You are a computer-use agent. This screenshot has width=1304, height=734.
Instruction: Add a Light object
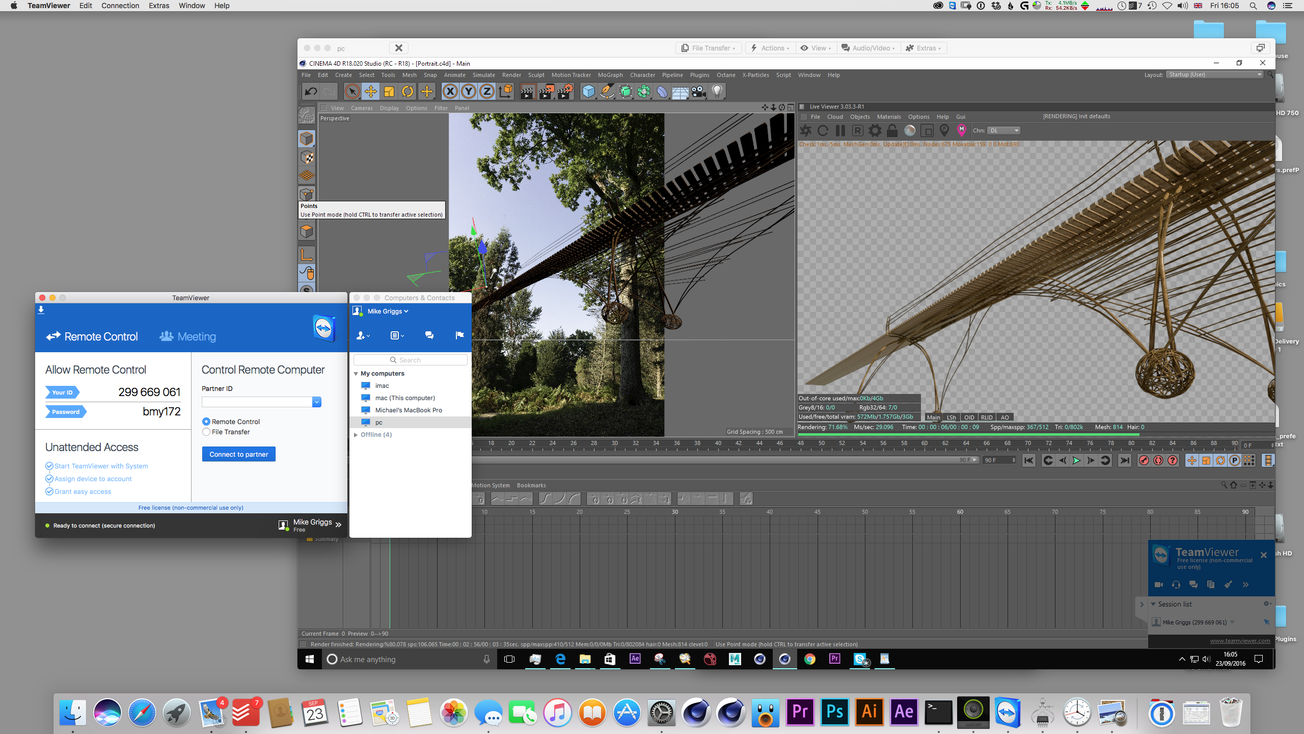[x=717, y=92]
